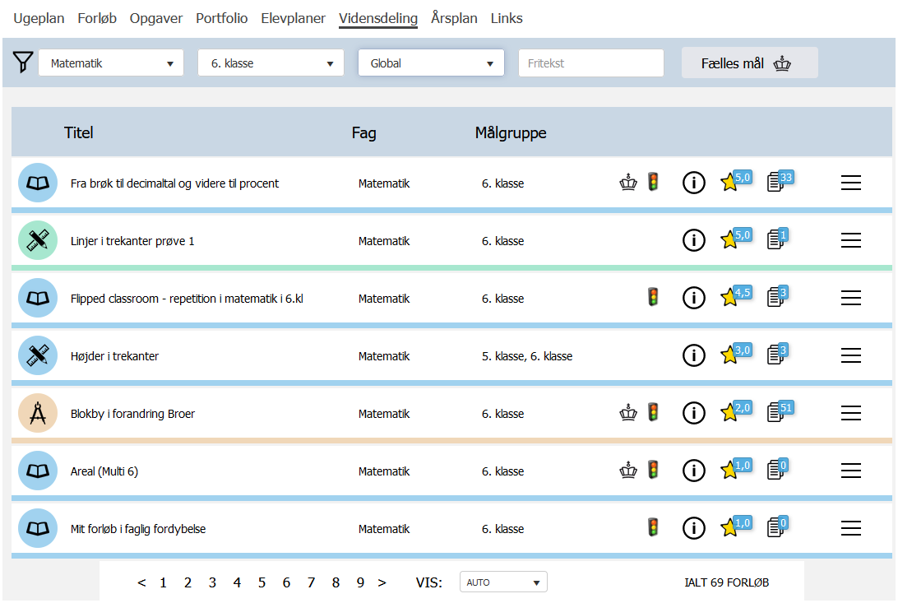Click crown icon on Fra brøk row
898x603 pixels.
[x=628, y=182]
